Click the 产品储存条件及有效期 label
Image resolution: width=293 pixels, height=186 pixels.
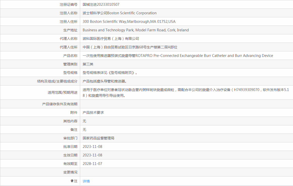tap(60, 104)
